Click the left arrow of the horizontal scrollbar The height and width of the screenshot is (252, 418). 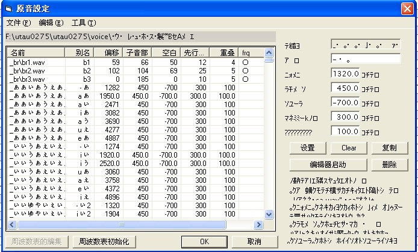(11, 225)
